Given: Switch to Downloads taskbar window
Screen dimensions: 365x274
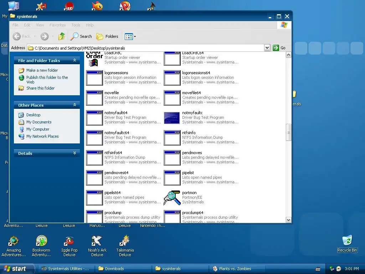Looking at the screenshot, I should pos(123,269).
